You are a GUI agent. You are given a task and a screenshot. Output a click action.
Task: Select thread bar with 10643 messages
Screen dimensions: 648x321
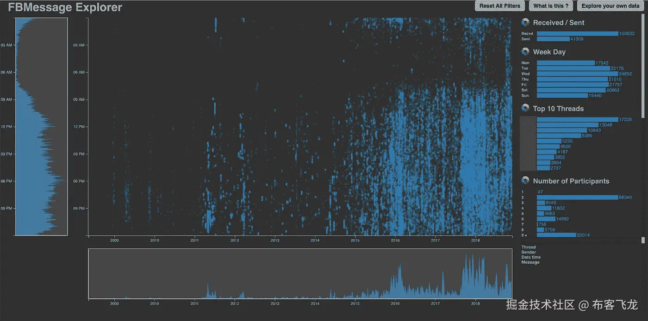tap(562, 130)
